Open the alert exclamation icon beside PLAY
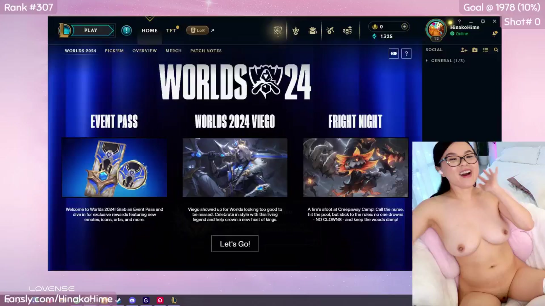 click(x=126, y=30)
